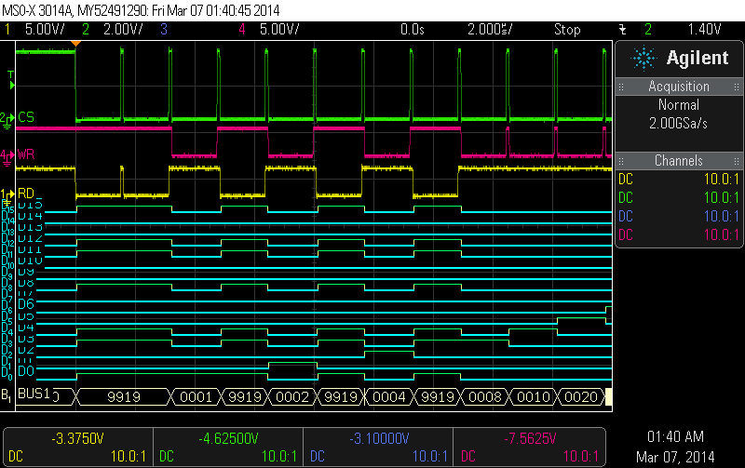Click bus value 0002
This screenshot has height=468, width=745.
[x=292, y=396]
